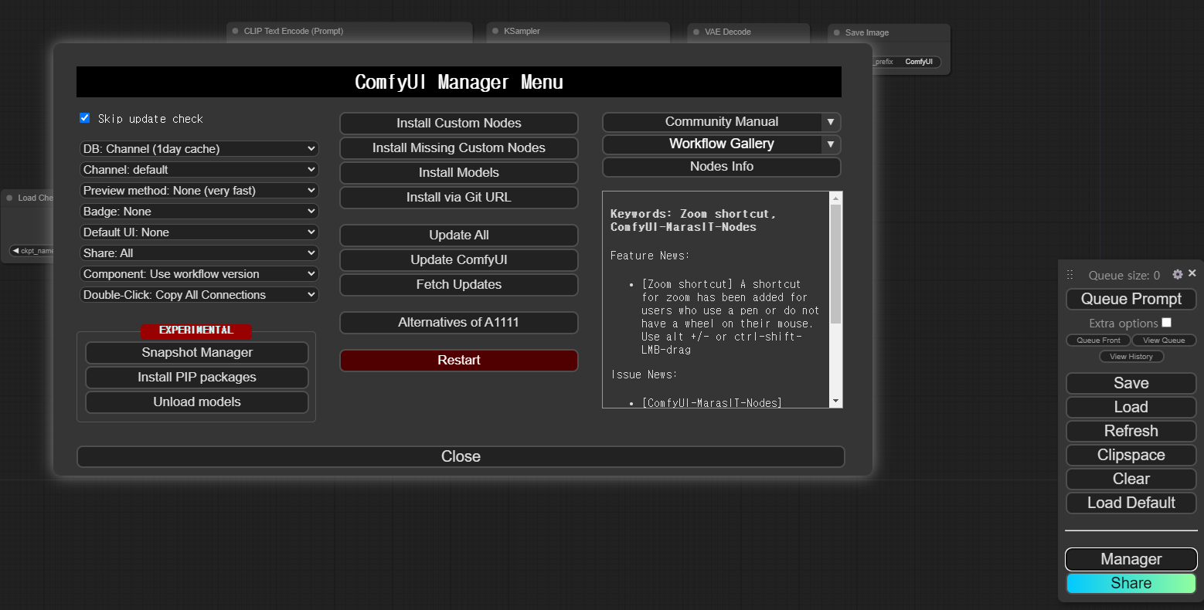Open the Channel: default dropdown
Image resolution: width=1204 pixels, height=610 pixels.
click(x=199, y=170)
